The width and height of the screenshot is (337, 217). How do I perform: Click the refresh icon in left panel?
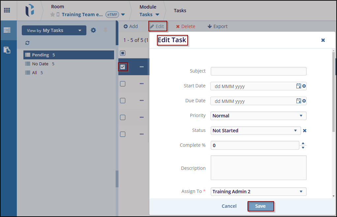tap(27, 43)
